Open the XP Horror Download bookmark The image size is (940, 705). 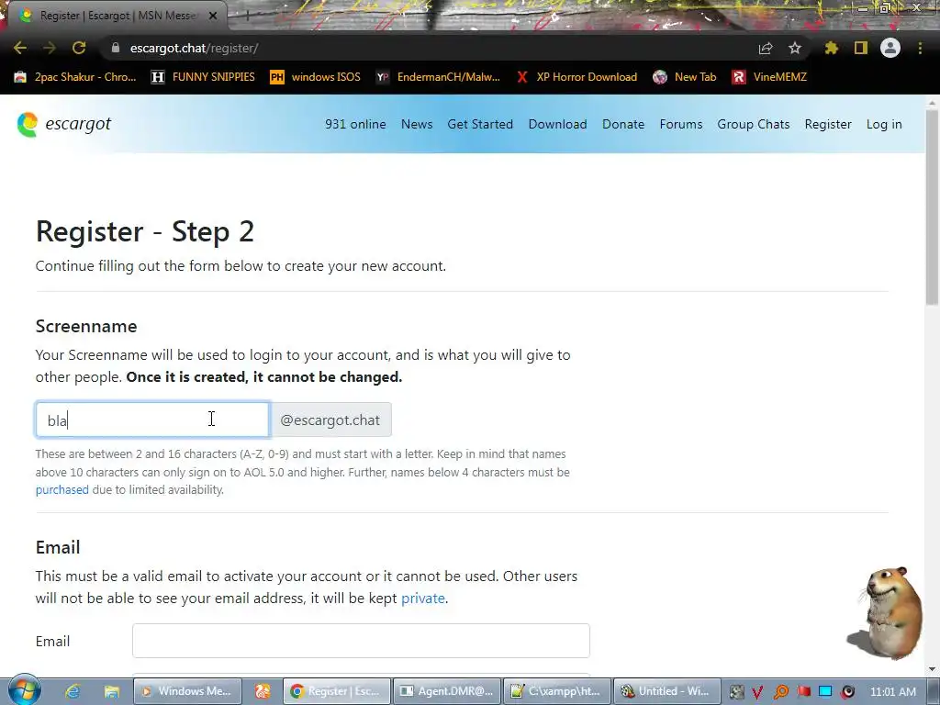pos(576,77)
